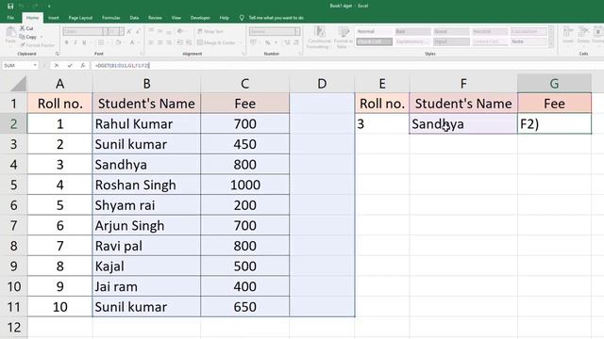Switch to the Insert tab
This screenshot has height=339, width=604.
click(54, 18)
